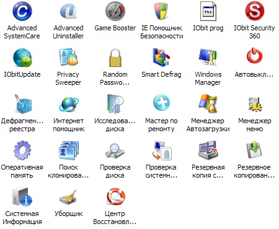The width and height of the screenshot is (279, 229).
Task: Launch the Интернет помощник globe icon
Action: click(x=69, y=104)
